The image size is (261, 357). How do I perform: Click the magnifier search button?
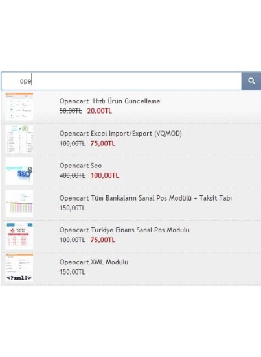coord(251,81)
